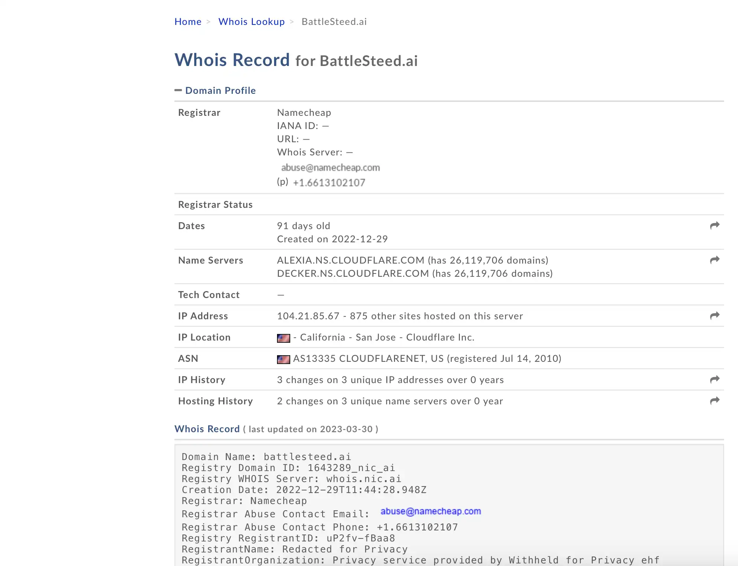The height and width of the screenshot is (566, 738).
Task: Click the Creation Date line in raw record
Action: (304, 490)
